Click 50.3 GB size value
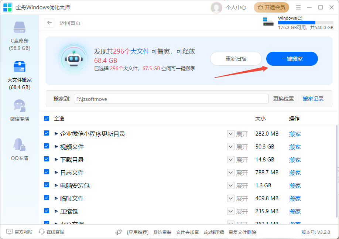 coord(265,147)
